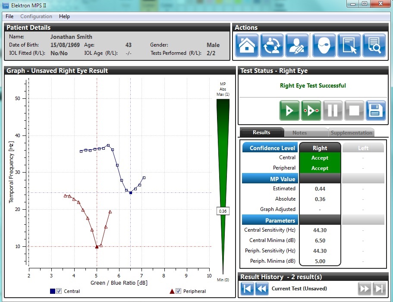Start a new test with the play icon
Viewport: 393px width, 302px height.
(x=289, y=110)
